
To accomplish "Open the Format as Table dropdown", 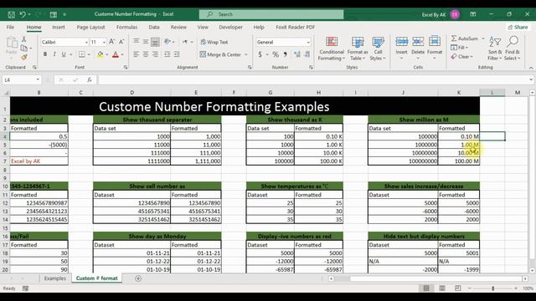I will 358,48.
